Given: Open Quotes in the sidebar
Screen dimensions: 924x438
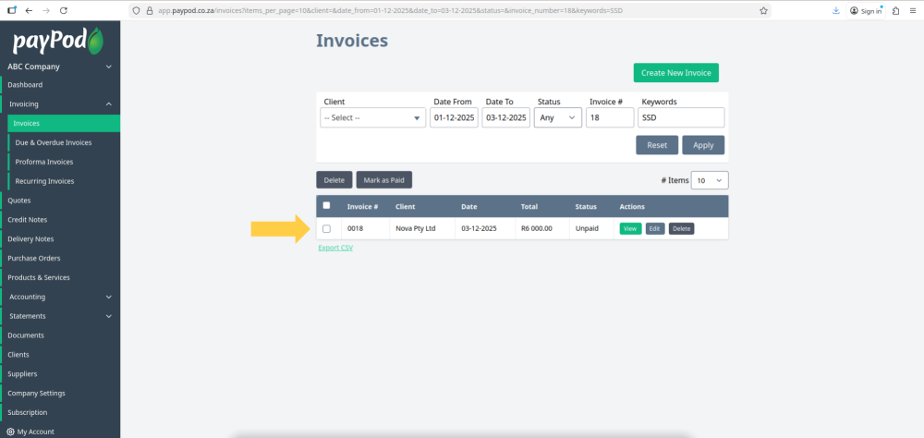Looking at the screenshot, I should point(18,201).
